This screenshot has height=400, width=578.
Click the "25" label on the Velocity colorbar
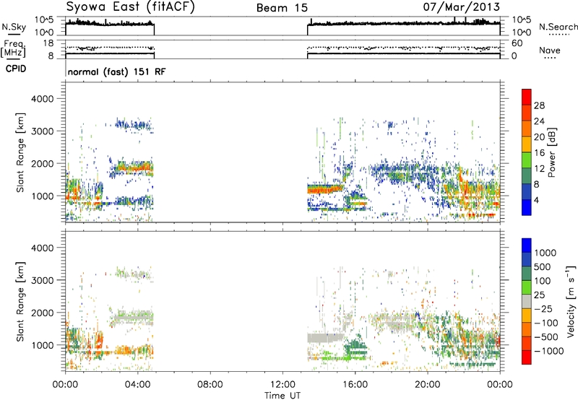[539, 295]
